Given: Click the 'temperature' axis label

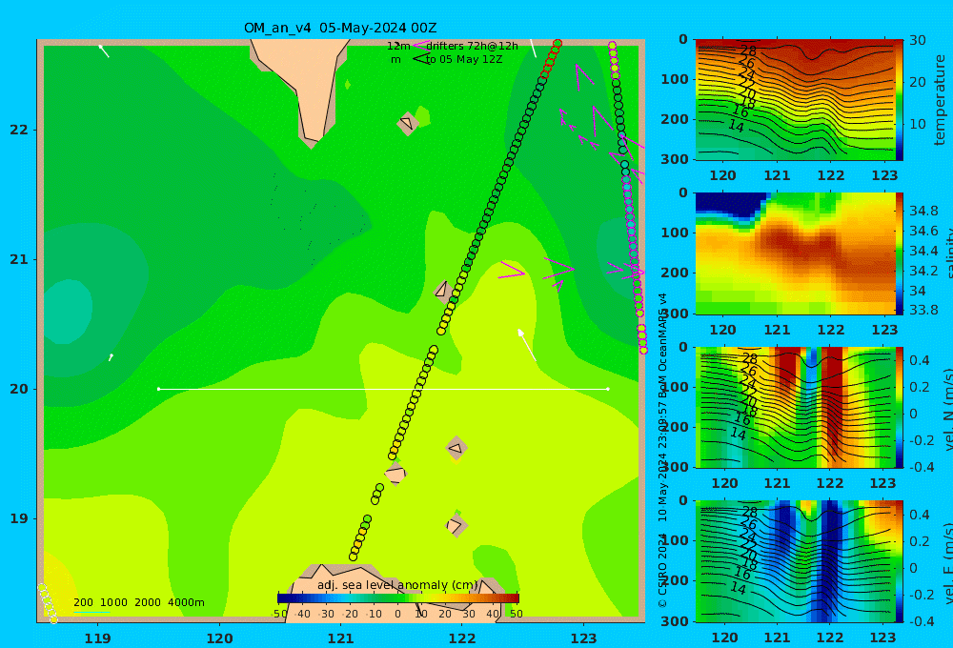Looking at the screenshot, I should point(940,100).
